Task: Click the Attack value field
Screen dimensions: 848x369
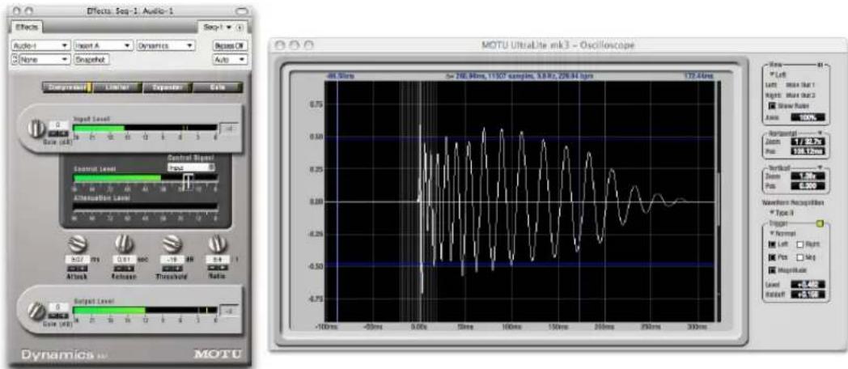Action: [78, 260]
